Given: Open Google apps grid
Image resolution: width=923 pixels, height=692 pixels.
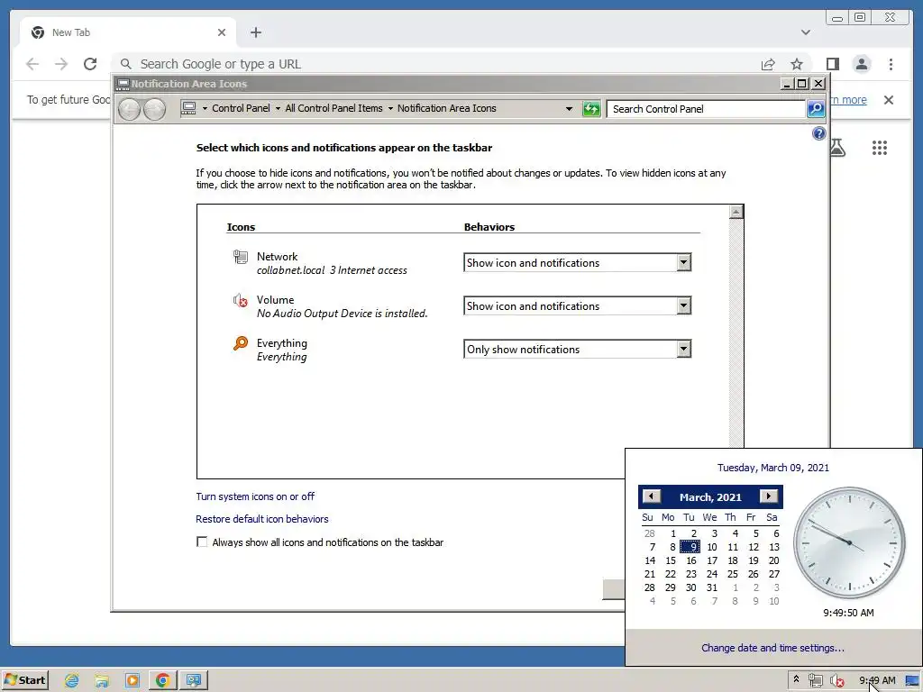Looking at the screenshot, I should [x=880, y=148].
